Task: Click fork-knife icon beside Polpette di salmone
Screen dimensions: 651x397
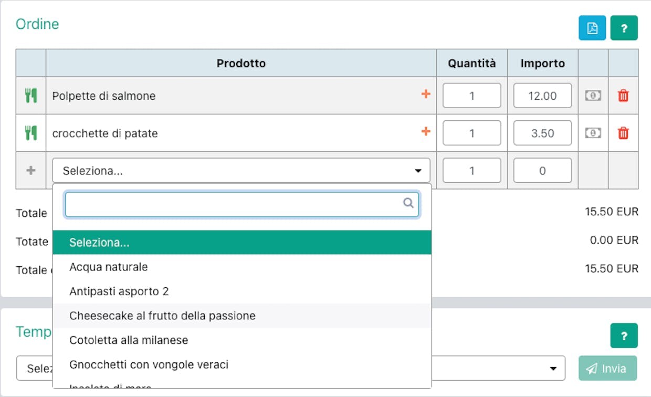Action: click(x=31, y=96)
